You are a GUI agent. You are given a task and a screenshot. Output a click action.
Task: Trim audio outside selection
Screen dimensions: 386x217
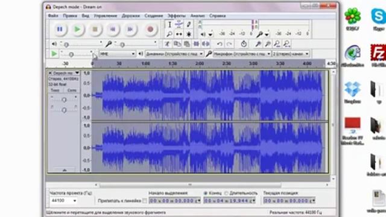point(196,44)
